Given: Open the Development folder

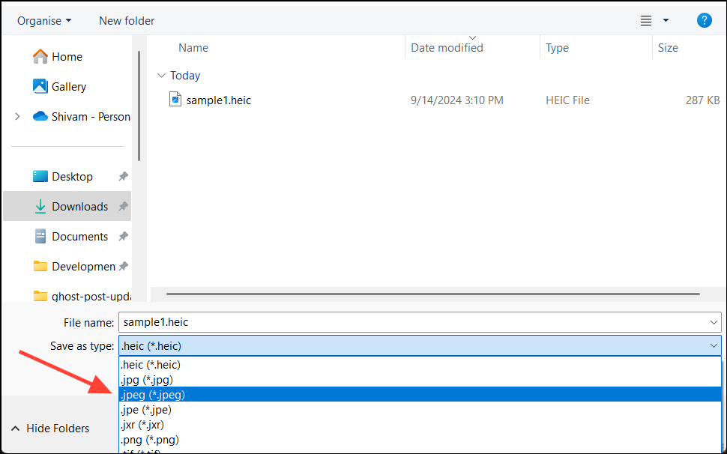Looking at the screenshot, I should click(83, 267).
